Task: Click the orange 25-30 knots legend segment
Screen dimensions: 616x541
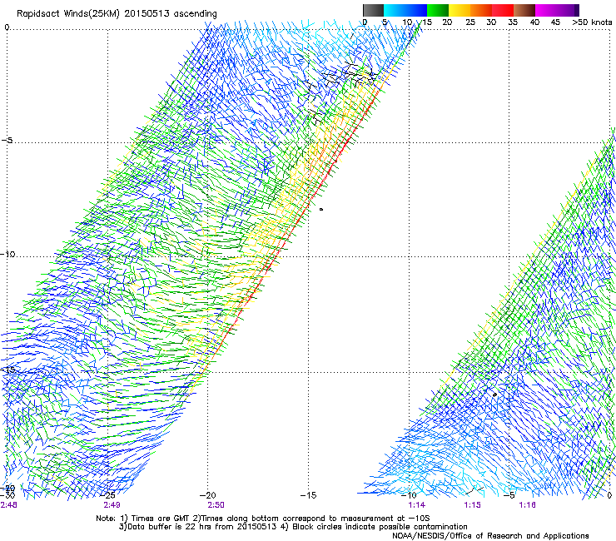Action: [481, 10]
